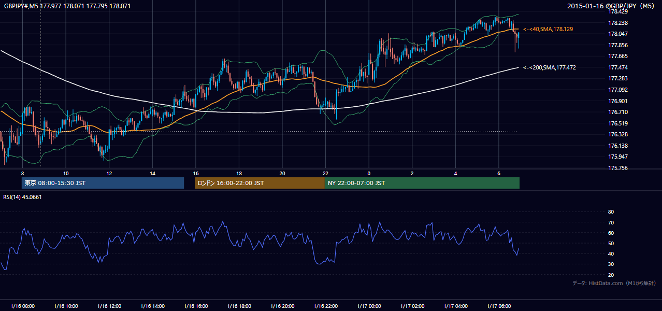
Task: Click price axis label 176.710
Action: (x=618, y=112)
